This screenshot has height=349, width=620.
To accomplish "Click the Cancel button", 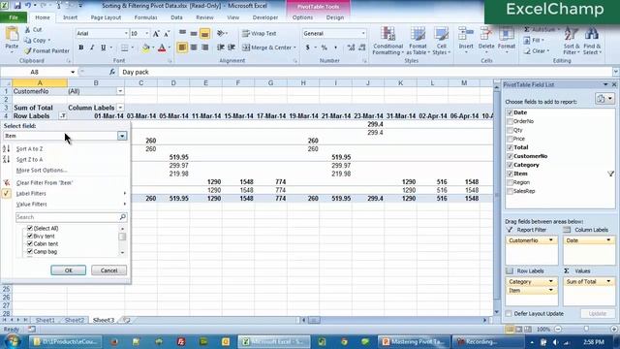I will point(108,270).
